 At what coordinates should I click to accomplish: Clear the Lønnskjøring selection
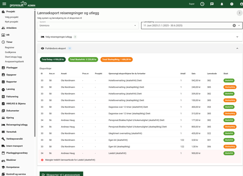click(x=234, y=26)
